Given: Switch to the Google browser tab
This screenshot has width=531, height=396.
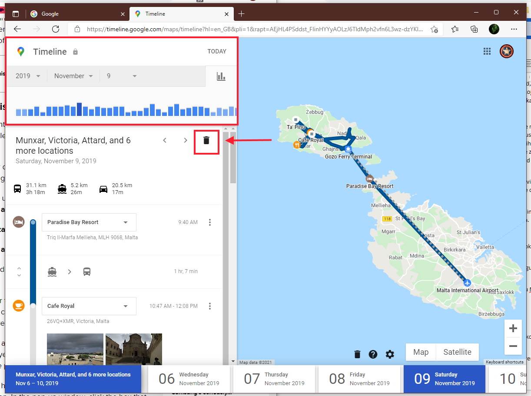Looking at the screenshot, I should [x=76, y=14].
